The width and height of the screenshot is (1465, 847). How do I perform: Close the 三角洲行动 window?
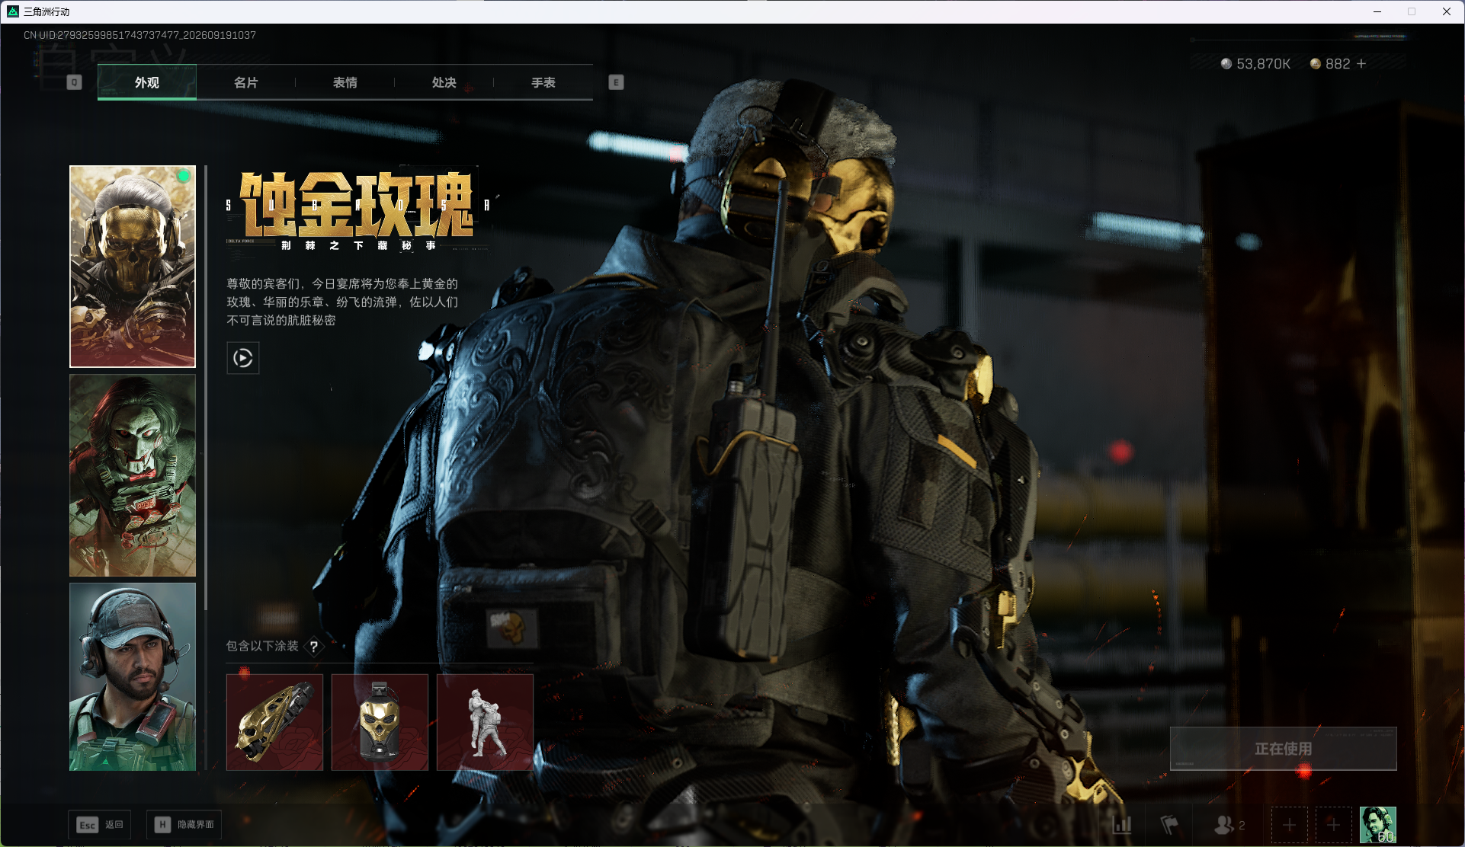coord(1446,11)
